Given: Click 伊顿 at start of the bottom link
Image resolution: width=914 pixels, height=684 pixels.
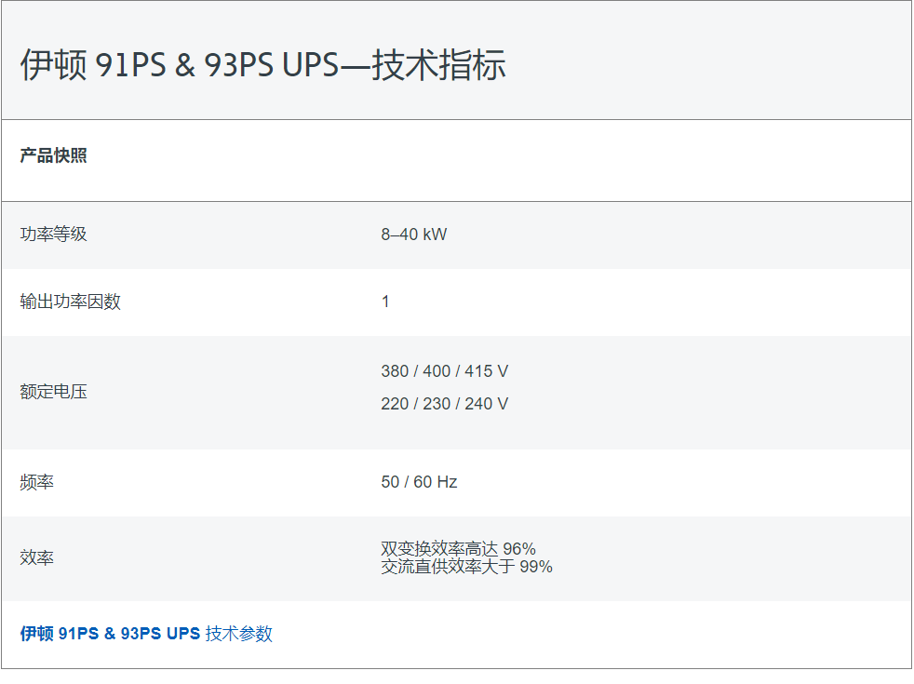Looking at the screenshot, I should coord(36,634).
